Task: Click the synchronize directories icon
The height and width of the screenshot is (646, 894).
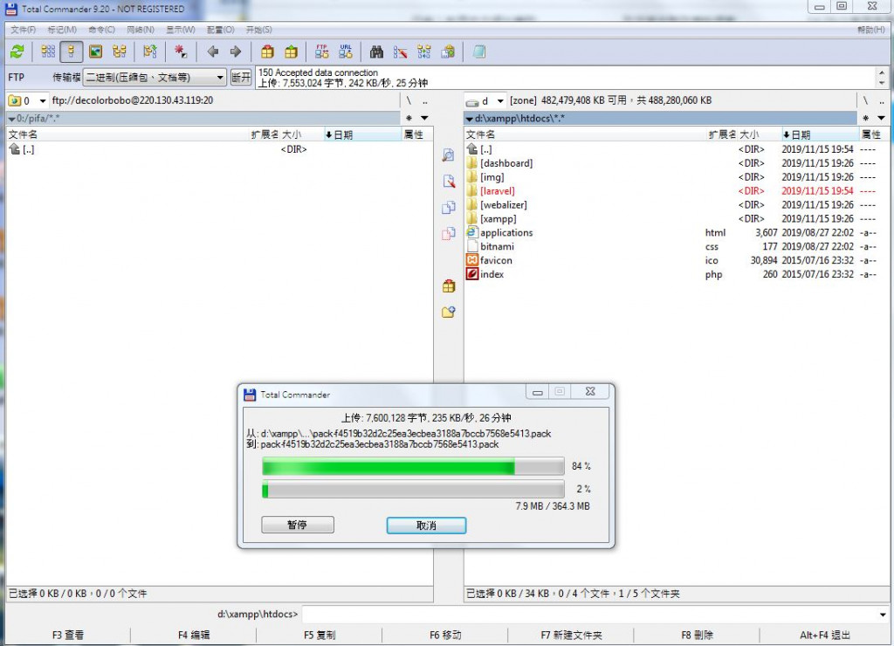Action: [x=424, y=52]
